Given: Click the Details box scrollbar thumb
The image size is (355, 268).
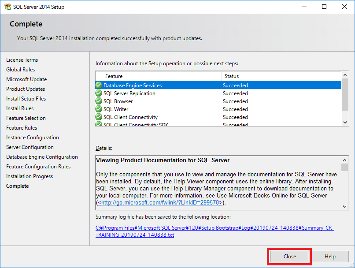Looking at the screenshot, I should (x=344, y=167).
